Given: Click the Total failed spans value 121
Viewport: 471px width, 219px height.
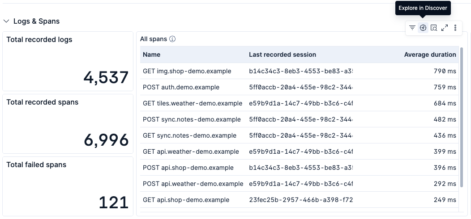Looking at the screenshot, I should [114, 202].
